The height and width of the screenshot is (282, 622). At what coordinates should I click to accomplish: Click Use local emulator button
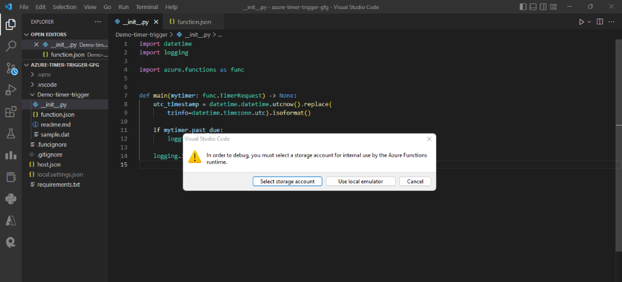[x=361, y=181]
